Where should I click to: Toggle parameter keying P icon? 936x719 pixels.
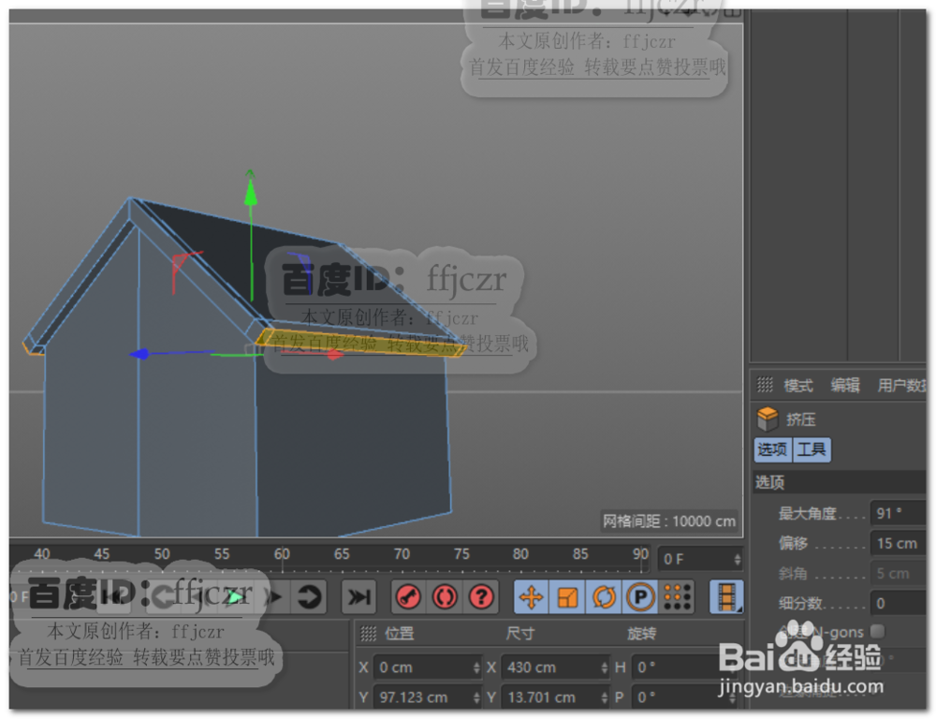click(640, 596)
